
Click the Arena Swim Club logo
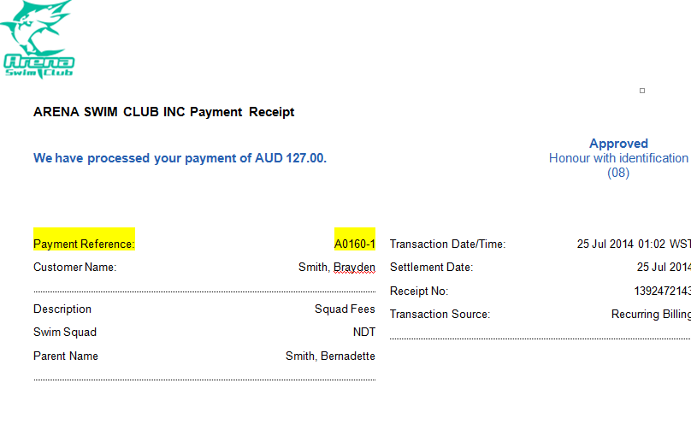39,39
